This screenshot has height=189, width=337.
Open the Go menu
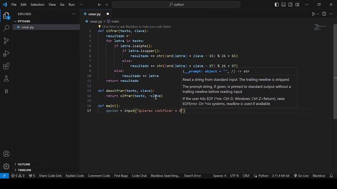click(62, 5)
